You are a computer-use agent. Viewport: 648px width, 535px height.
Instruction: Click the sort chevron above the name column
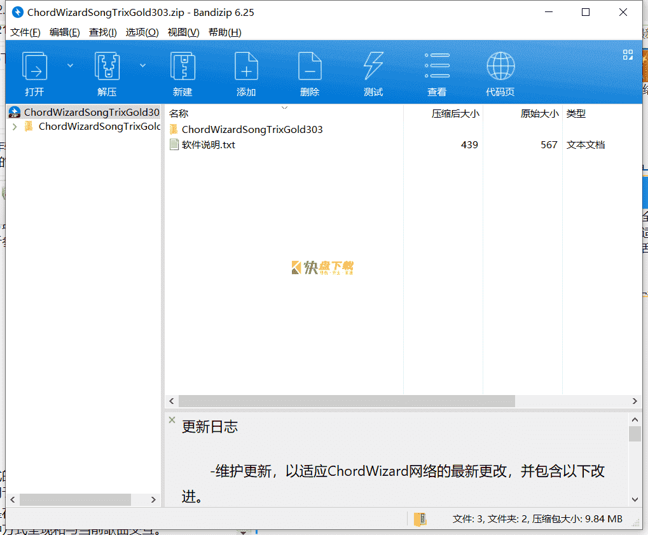click(284, 108)
